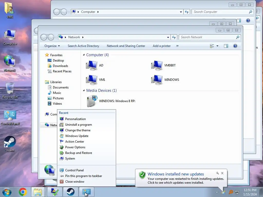Click the Help icon in Network window
Viewport: 263px width, 197px height.
(235, 46)
